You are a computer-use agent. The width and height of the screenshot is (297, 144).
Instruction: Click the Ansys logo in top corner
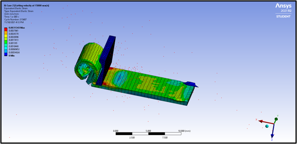(x=283, y=6)
